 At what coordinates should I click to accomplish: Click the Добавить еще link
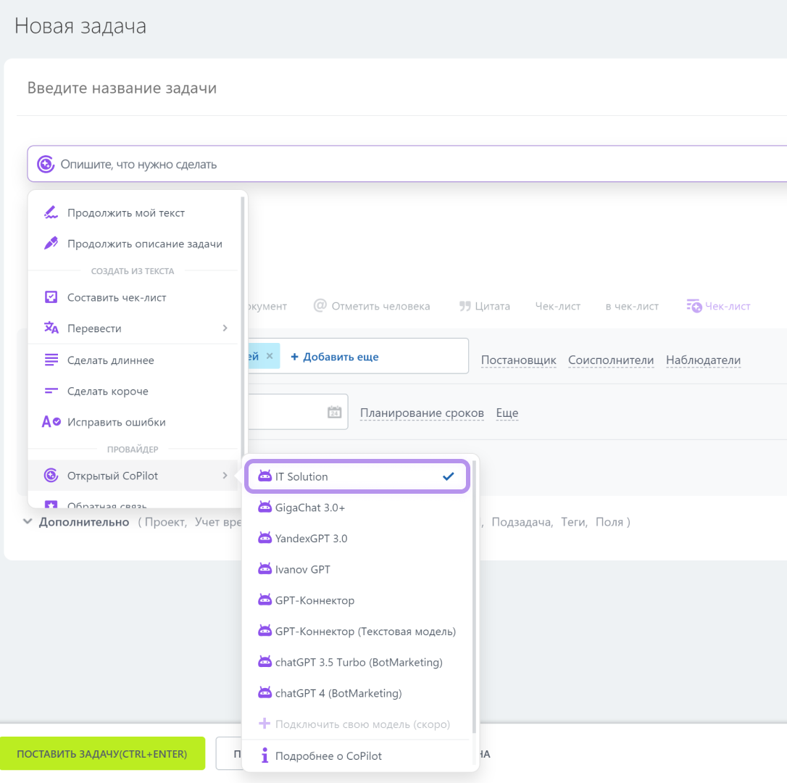point(335,357)
